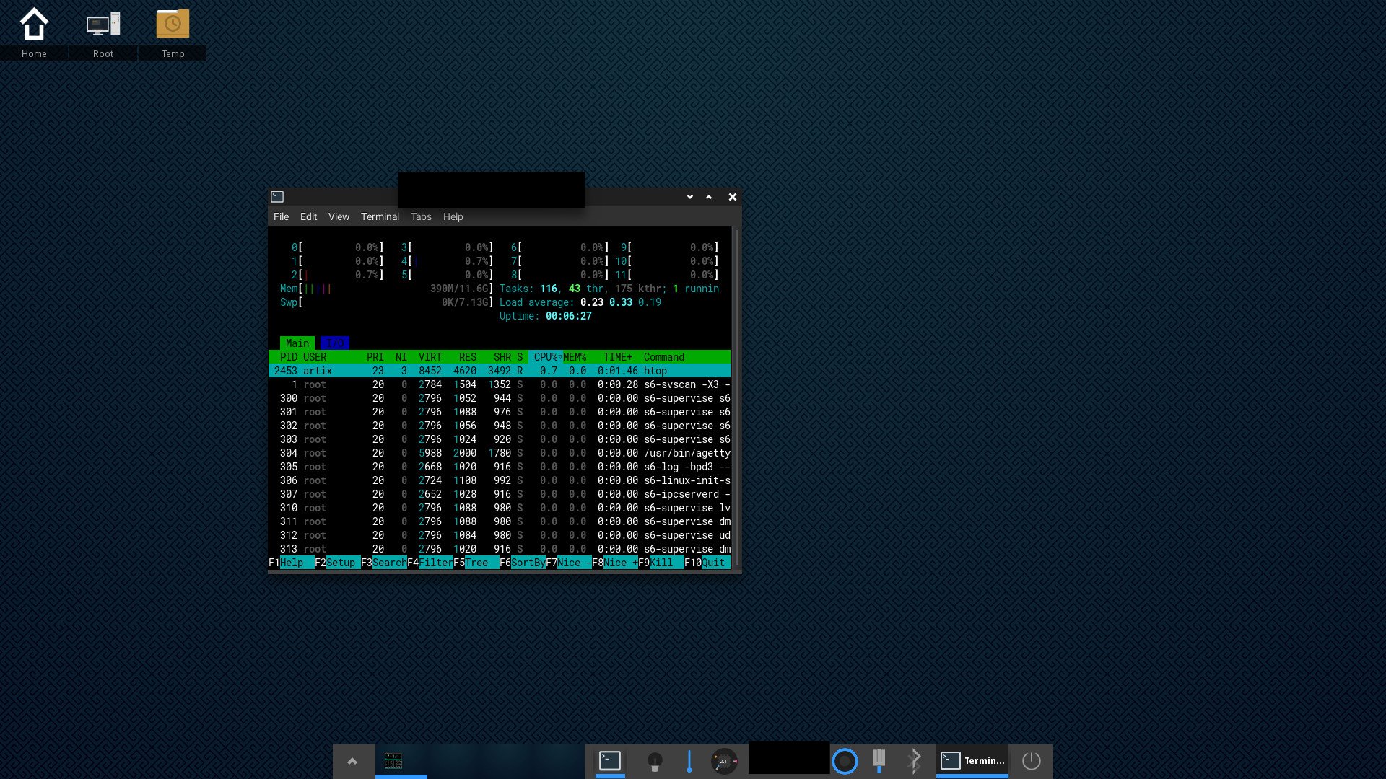The width and height of the screenshot is (1386, 779).
Task: Open the Edit menu
Action: click(308, 217)
